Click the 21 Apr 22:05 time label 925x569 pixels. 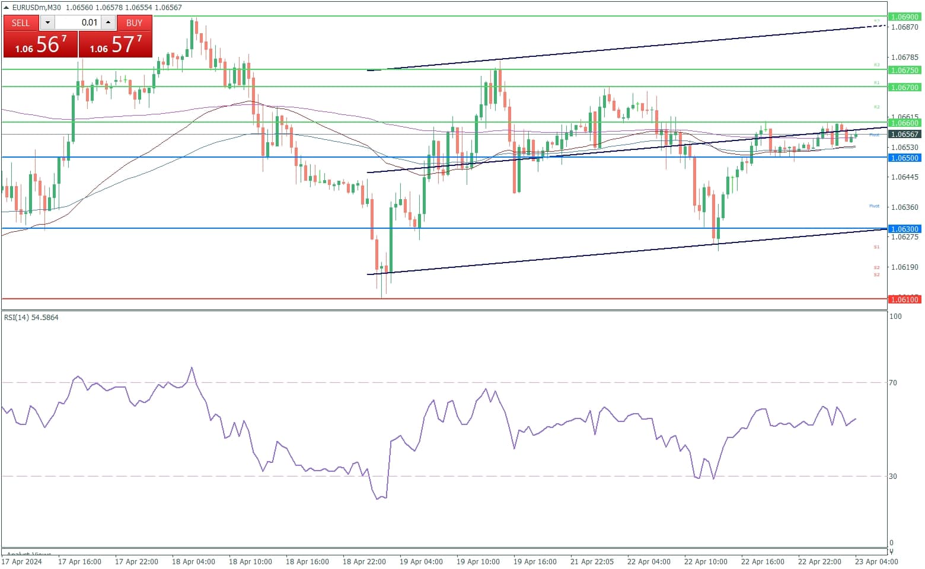pyautogui.click(x=592, y=562)
